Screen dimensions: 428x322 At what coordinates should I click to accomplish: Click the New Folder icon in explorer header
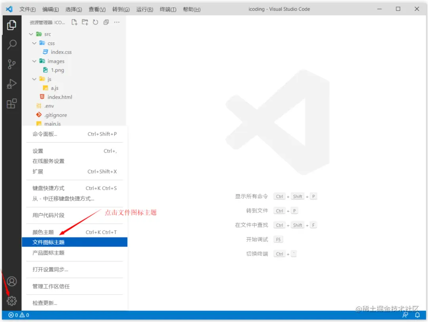[85, 22]
